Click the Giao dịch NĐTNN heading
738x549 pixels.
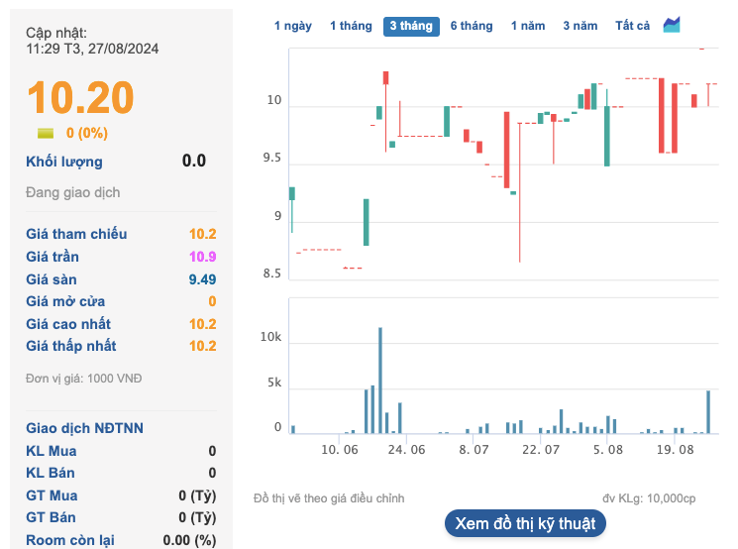pyautogui.click(x=85, y=428)
